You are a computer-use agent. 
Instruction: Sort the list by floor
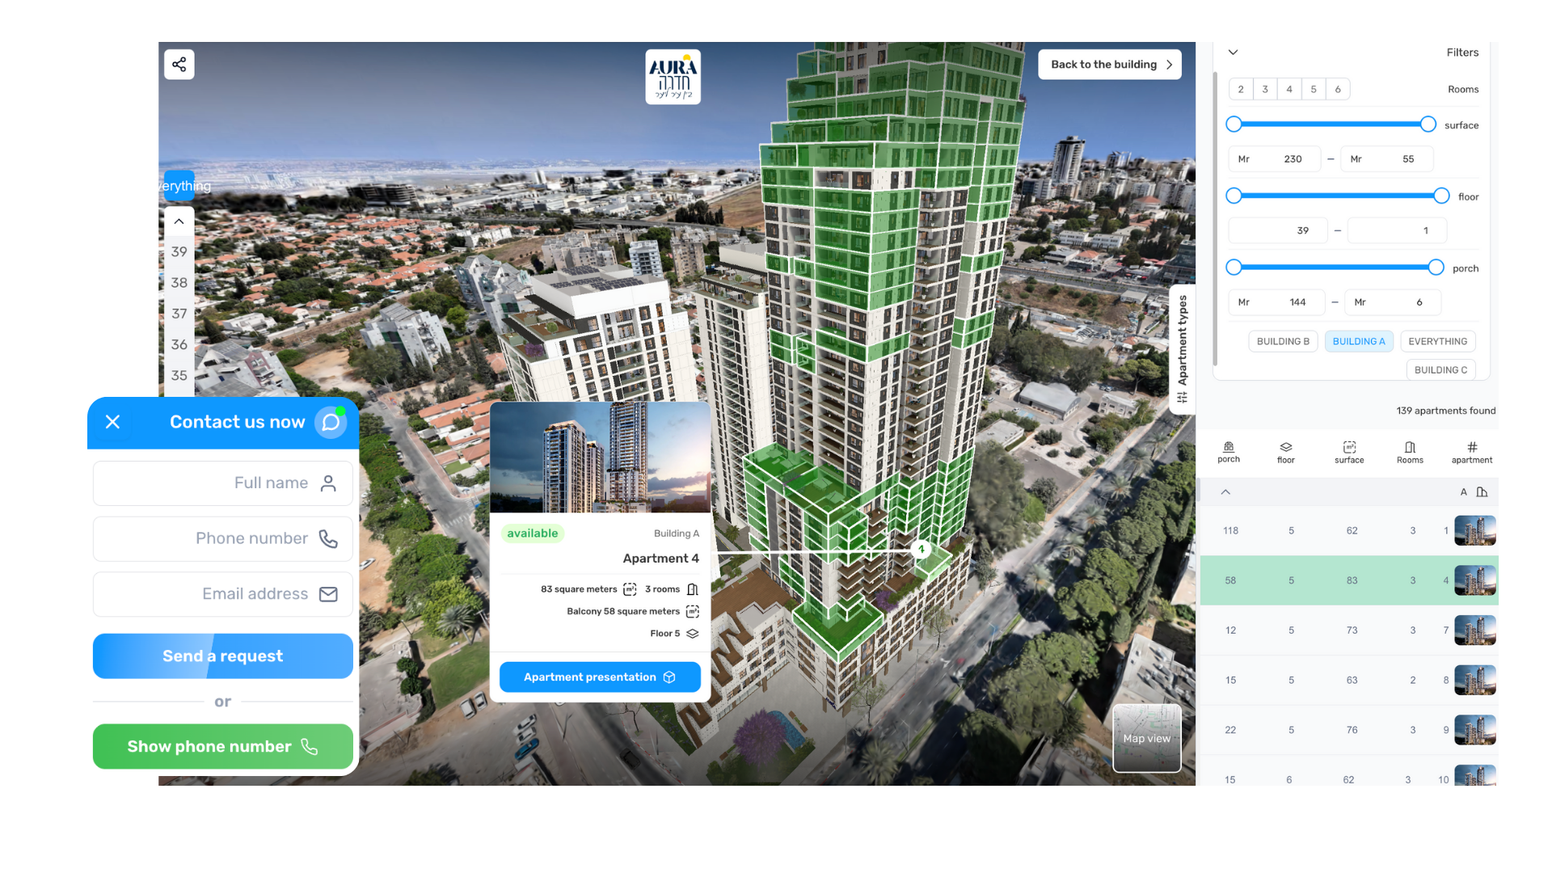(x=1285, y=451)
